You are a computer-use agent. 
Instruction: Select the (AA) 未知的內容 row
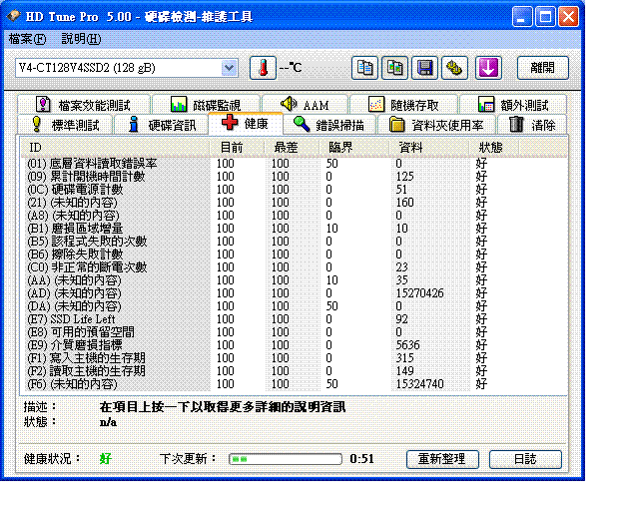coord(294,280)
